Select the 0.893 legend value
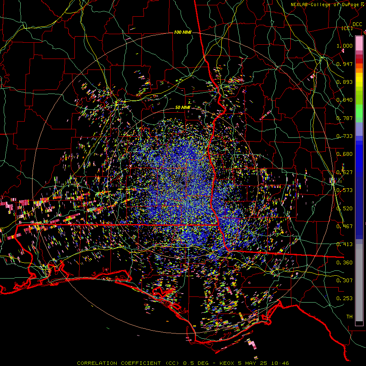Screen dimensions: 366x366 coord(344,82)
